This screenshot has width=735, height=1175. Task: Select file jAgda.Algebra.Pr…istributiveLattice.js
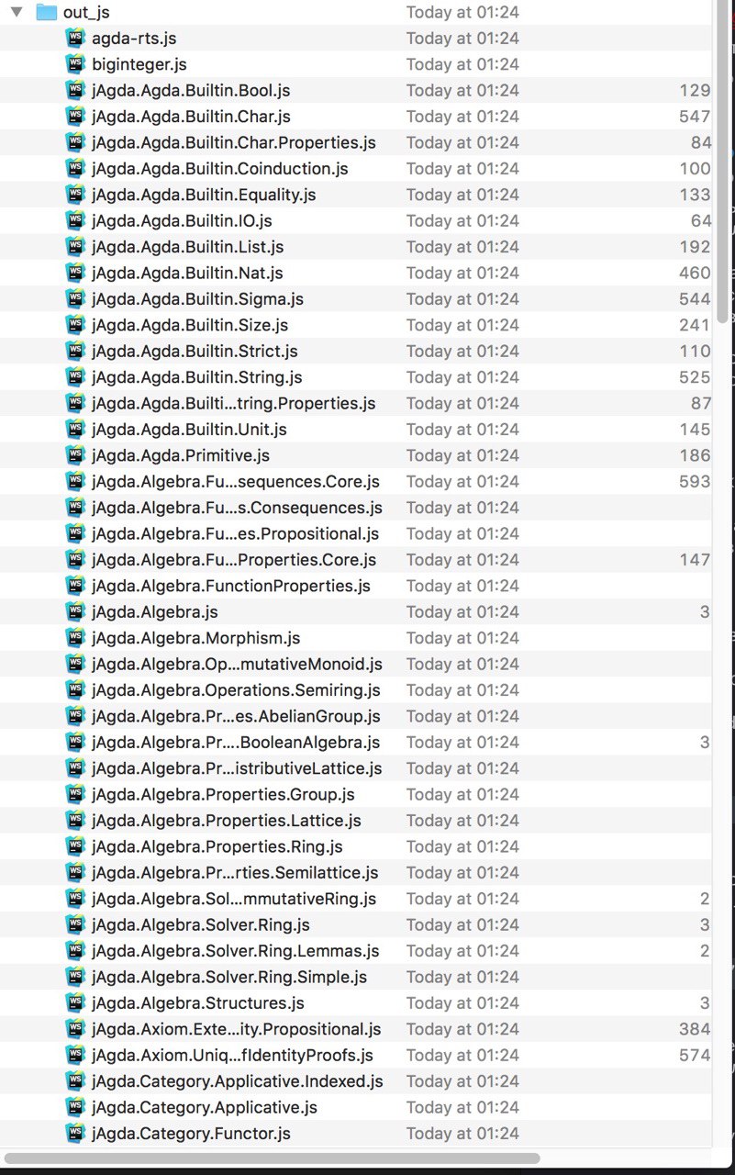coord(238,768)
